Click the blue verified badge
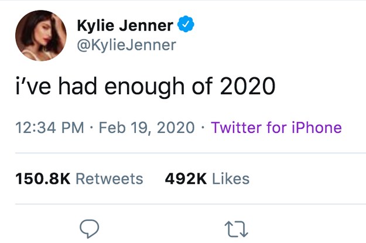Screen dimensions: 366x243 [x=186, y=26]
